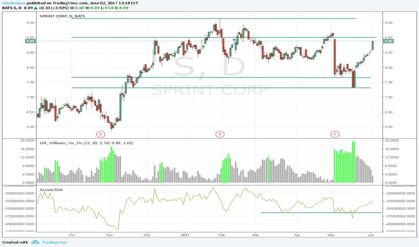The width and height of the screenshot is (419, 247).
Task: Click the top horizontal resistance line near 9.60
Action: coord(214,18)
